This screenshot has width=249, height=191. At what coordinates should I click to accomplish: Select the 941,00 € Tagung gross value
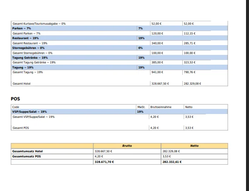pos(157,72)
